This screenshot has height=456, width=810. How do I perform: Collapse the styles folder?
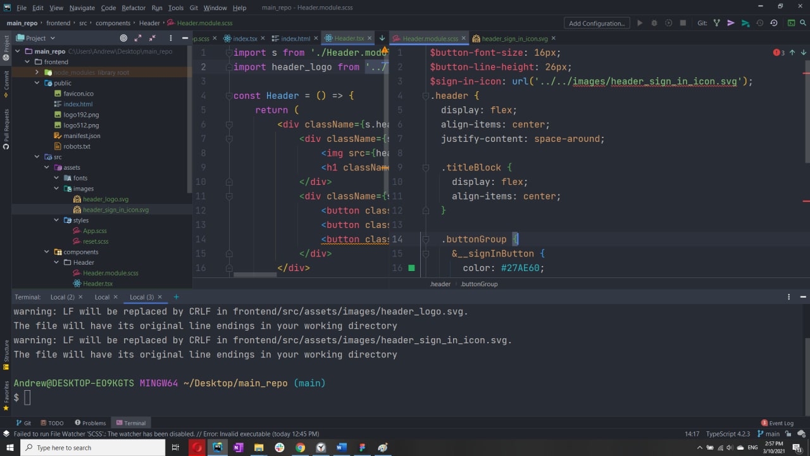tap(57, 220)
